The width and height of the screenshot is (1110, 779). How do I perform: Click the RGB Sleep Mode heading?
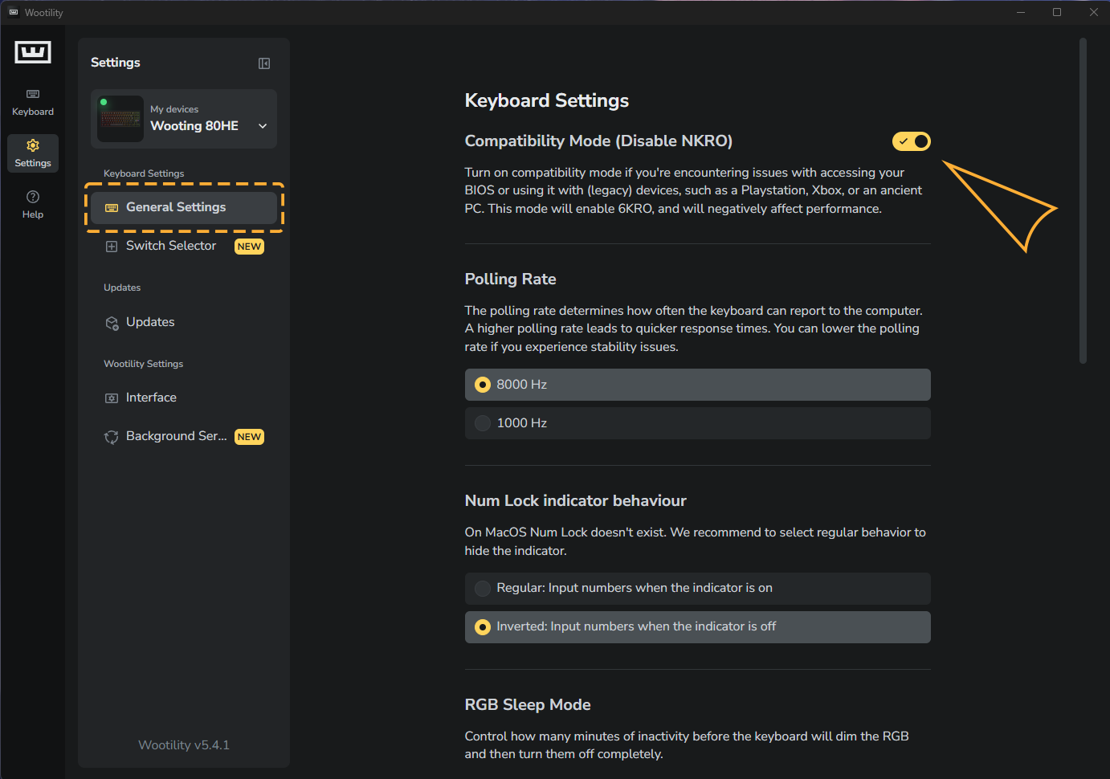point(528,704)
